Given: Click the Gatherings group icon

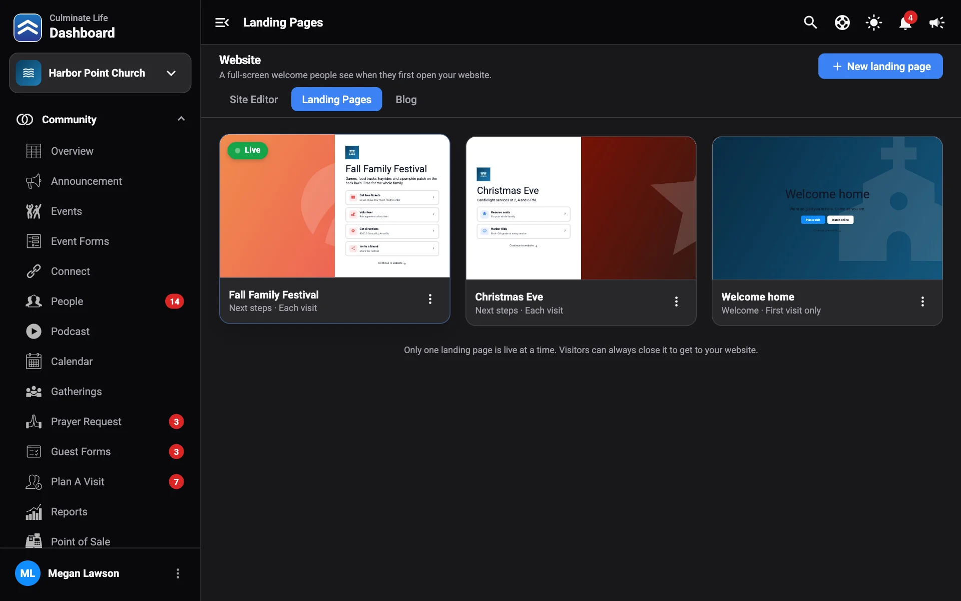Looking at the screenshot, I should [x=34, y=392].
